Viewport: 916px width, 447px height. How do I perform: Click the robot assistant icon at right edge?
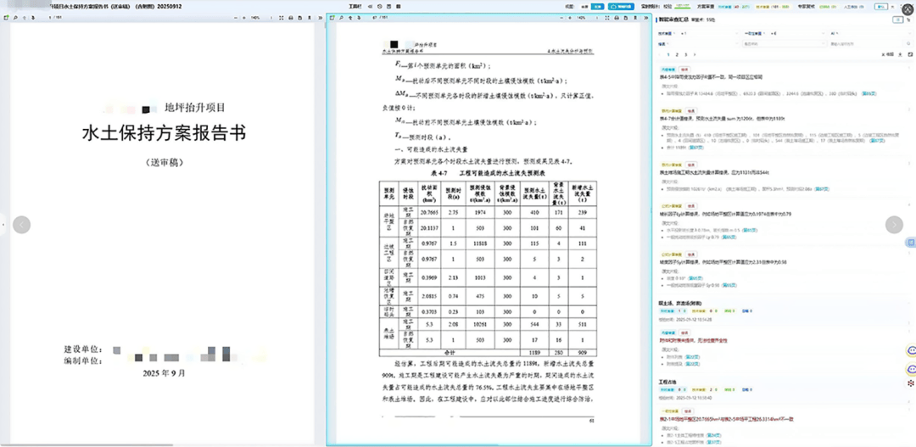913,349
